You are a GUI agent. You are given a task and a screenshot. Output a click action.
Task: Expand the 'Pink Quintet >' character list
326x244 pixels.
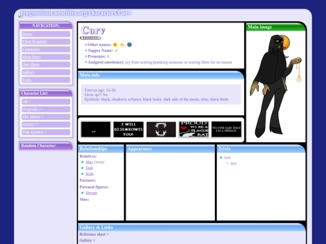tap(46, 132)
